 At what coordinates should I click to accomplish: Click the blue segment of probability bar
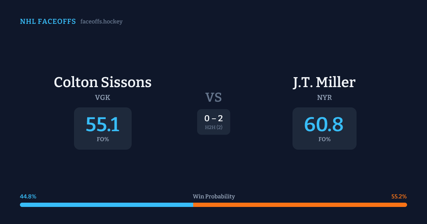click(107, 205)
